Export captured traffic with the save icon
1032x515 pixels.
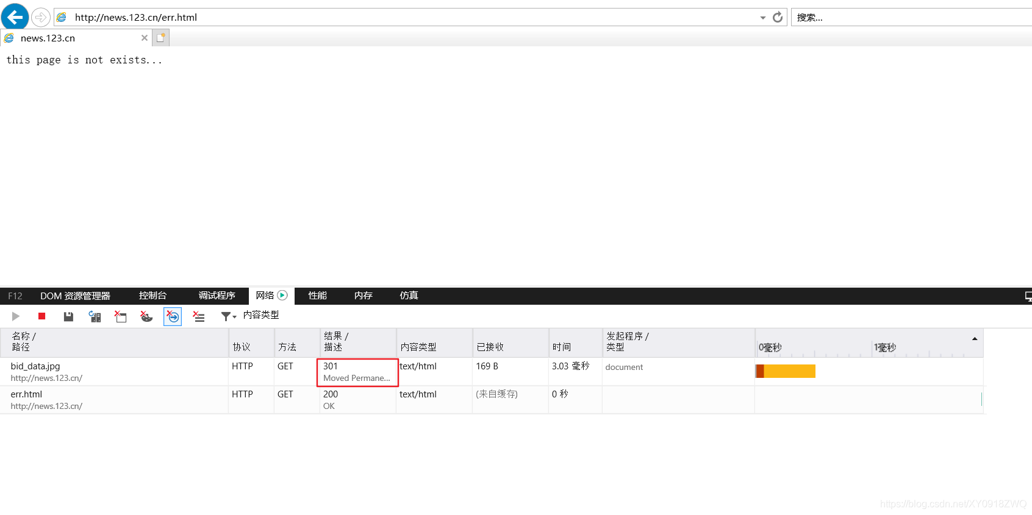(68, 316)
